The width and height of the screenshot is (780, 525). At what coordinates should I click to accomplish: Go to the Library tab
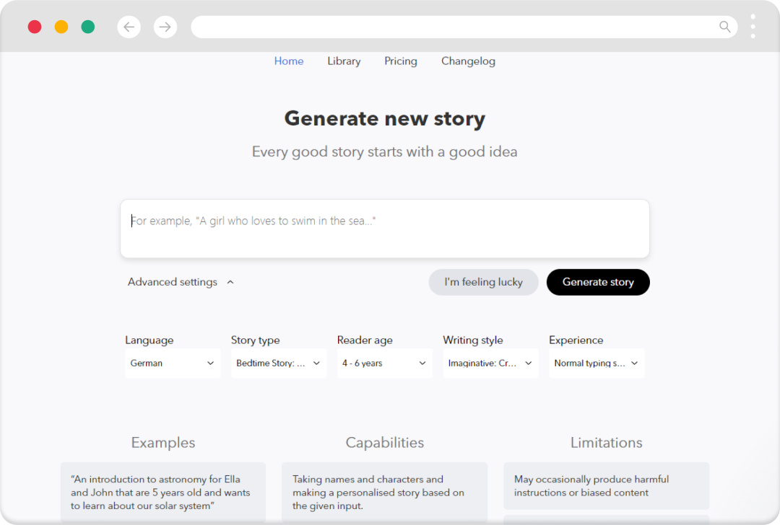coord(344,61)
